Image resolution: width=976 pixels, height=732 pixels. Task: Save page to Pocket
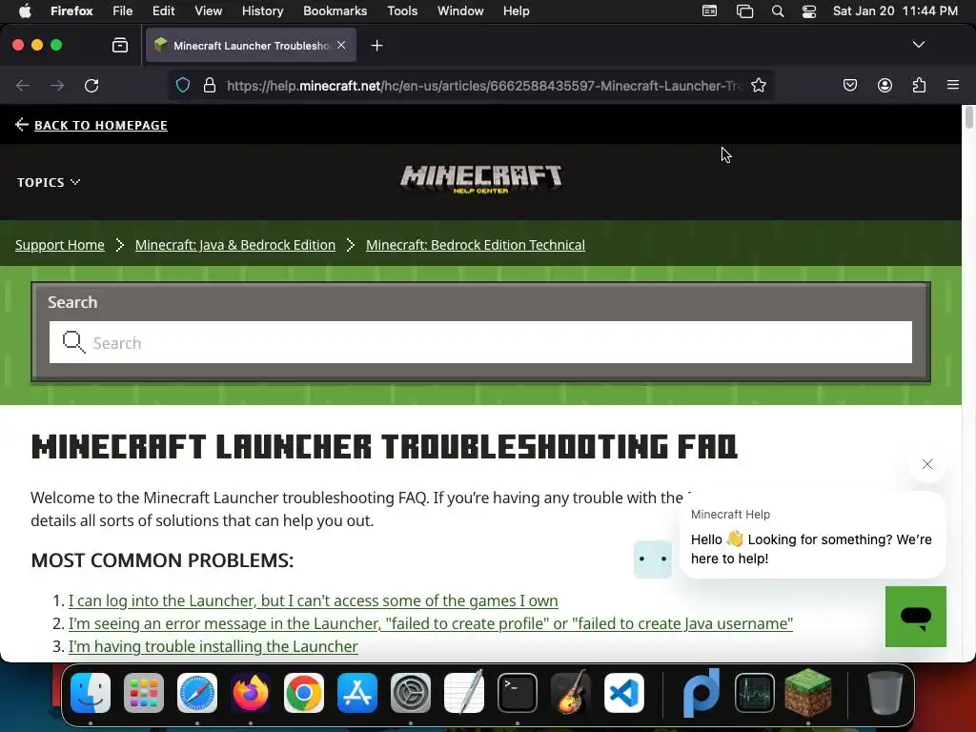click(x=849, y=85)
